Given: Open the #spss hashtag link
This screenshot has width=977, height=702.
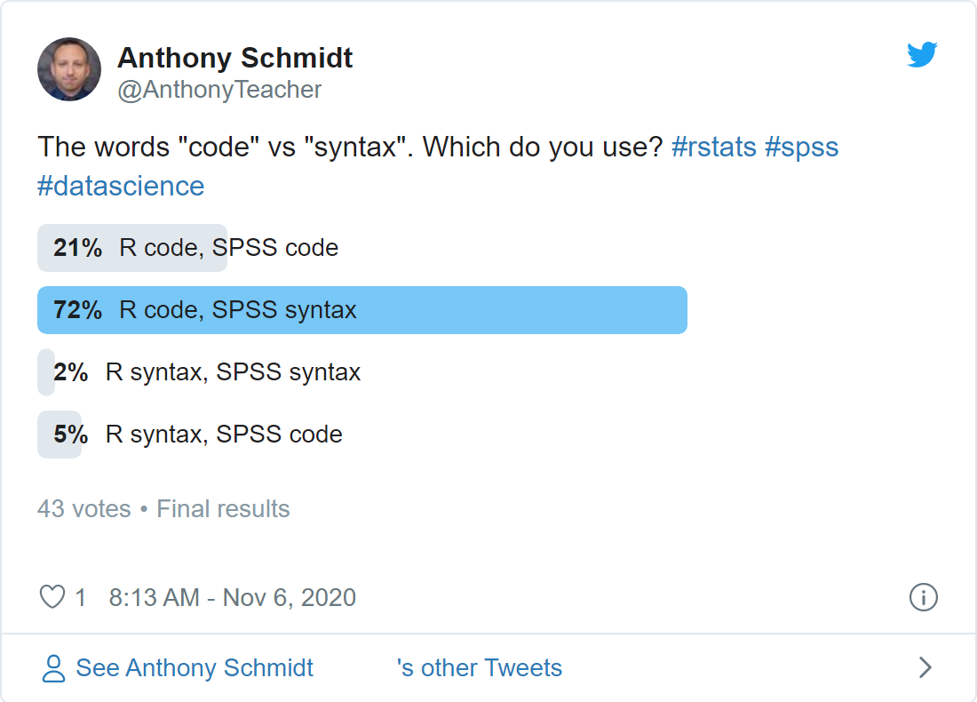Looking at the screenshot, I should (802, 148).
